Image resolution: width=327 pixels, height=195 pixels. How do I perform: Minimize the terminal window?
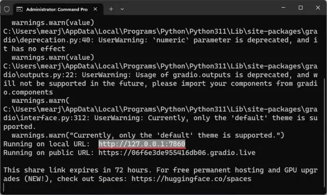click(283, 8)
